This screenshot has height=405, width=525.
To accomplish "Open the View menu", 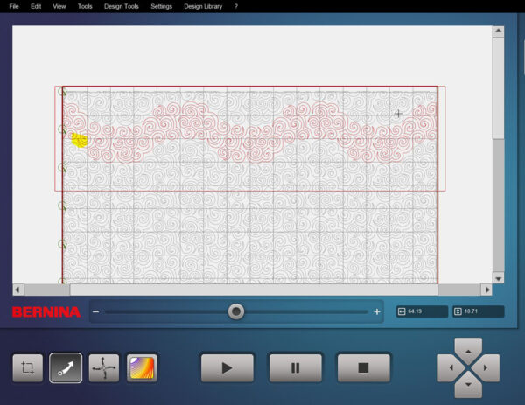I will pos(59,6).
